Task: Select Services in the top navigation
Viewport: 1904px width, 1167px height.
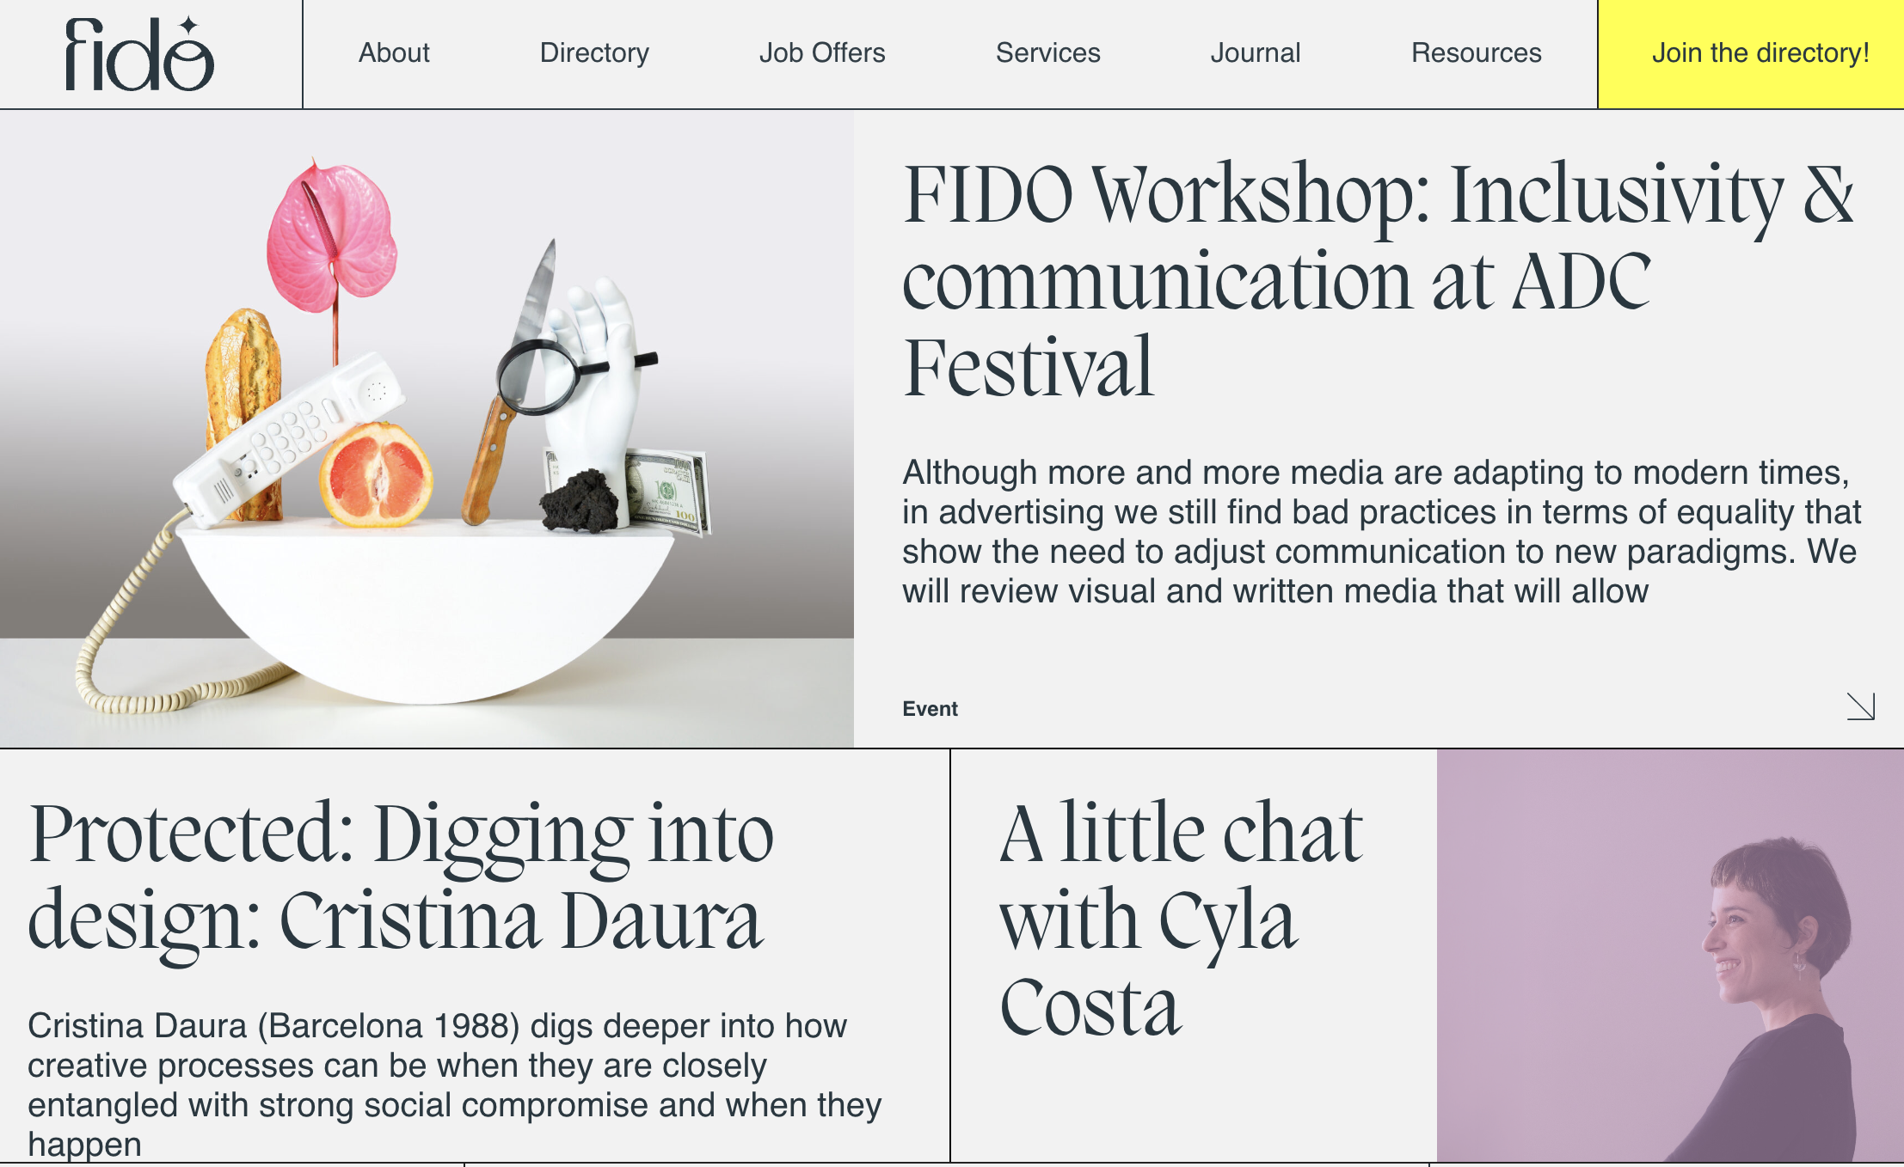Action: point(1048,53)
